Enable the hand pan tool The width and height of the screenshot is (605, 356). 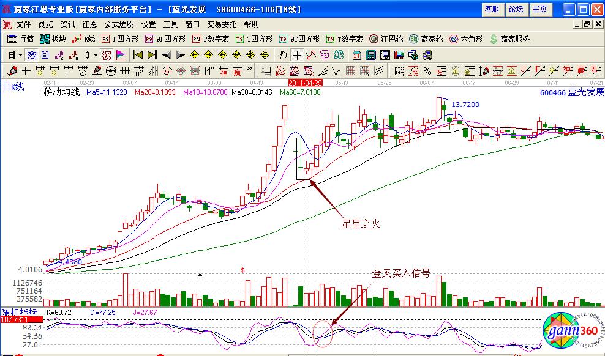pos(282,54)
